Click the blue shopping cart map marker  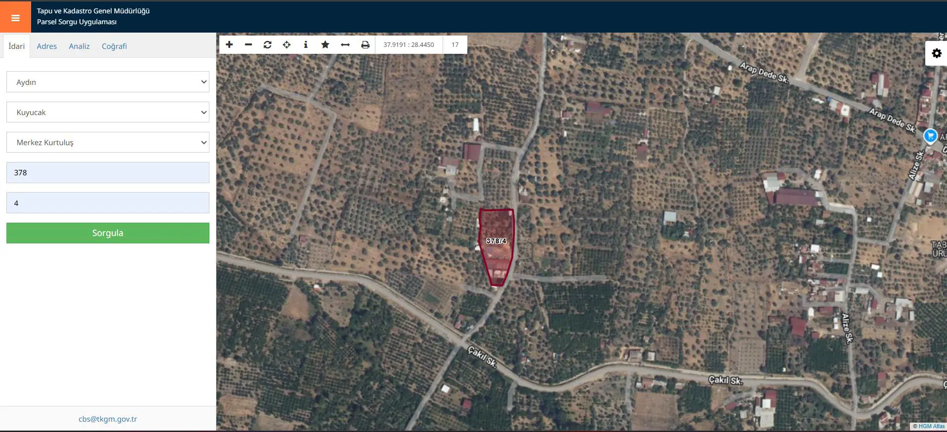pos(930,136)
